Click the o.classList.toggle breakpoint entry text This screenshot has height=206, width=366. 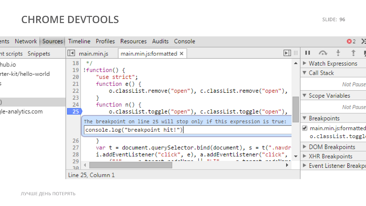338,136
